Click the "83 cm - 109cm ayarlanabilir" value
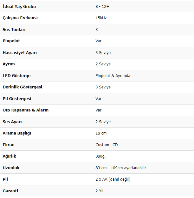The width and height of the screenshot is (194, 198). tap(121, 168)
